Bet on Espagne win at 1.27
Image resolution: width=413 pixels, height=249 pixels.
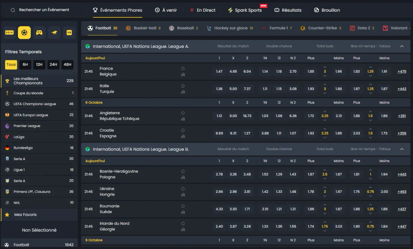pyautogui.click(x=247, y=133)
